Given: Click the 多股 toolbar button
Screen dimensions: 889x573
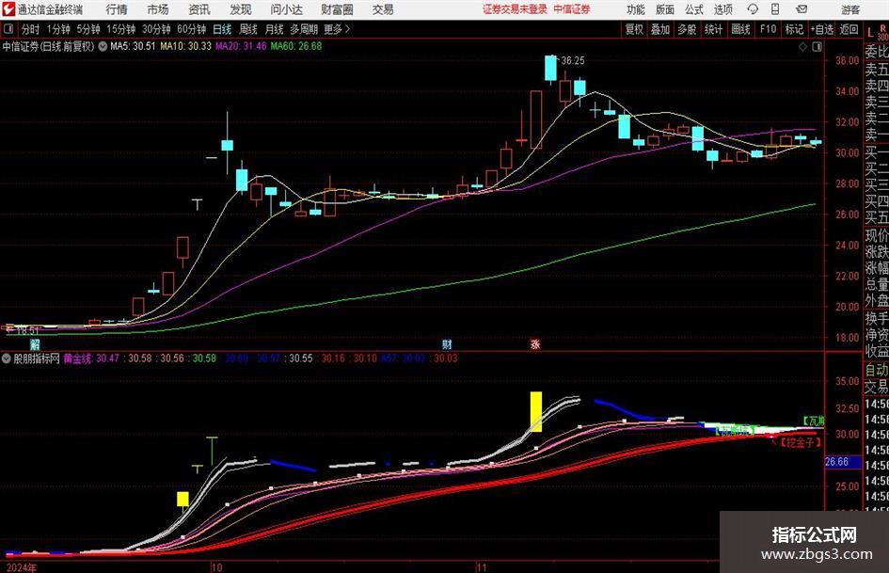Looking at the screenshot, I should click(687, 29).
